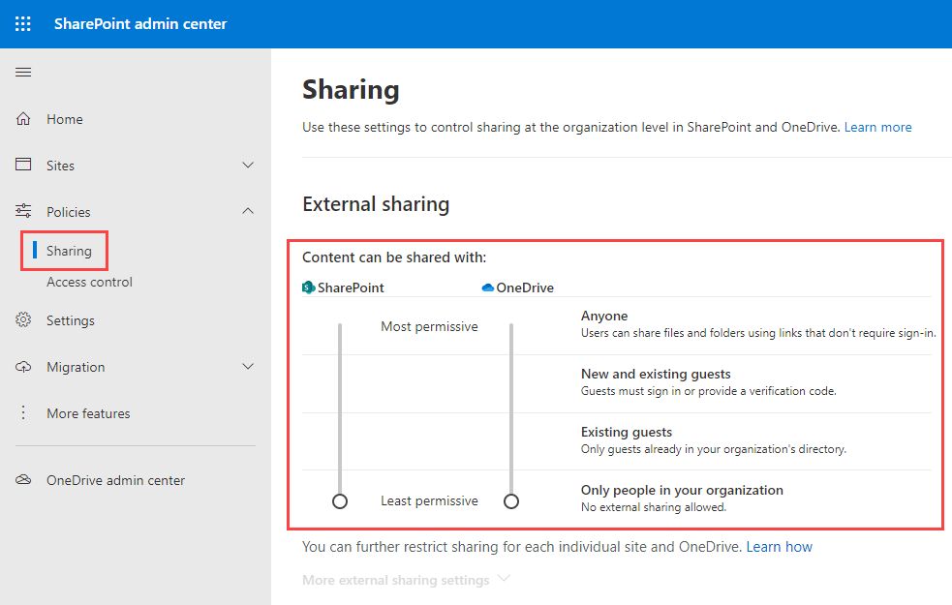Click the More features dots icon
Screen dimensions: 952x605
23,412
